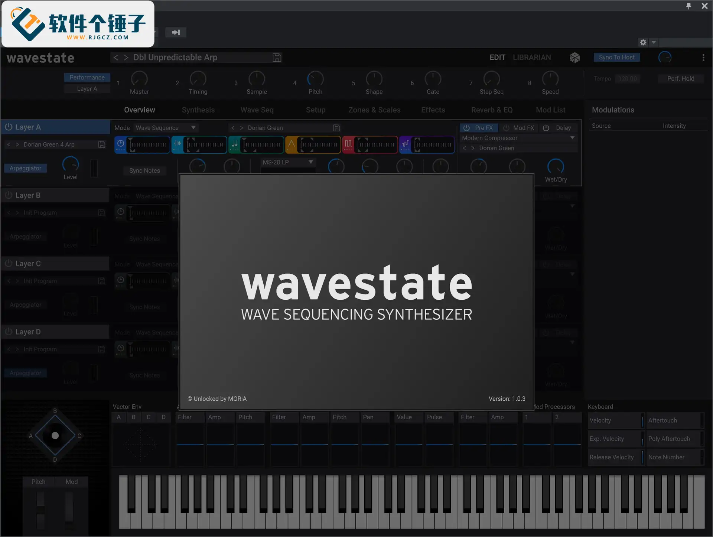The image size is (713, 537).
Task: Switch to the Reverb & EQ tab
Action: tap(492, 110)
